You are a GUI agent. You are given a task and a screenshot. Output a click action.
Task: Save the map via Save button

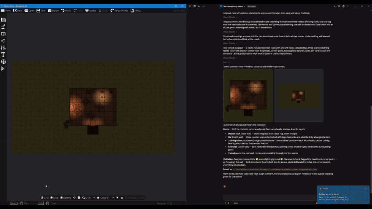pyautogui.click(x=41, y=10)
